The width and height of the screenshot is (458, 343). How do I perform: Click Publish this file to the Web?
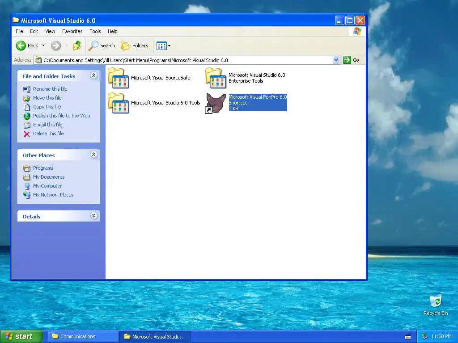point(61,116)
